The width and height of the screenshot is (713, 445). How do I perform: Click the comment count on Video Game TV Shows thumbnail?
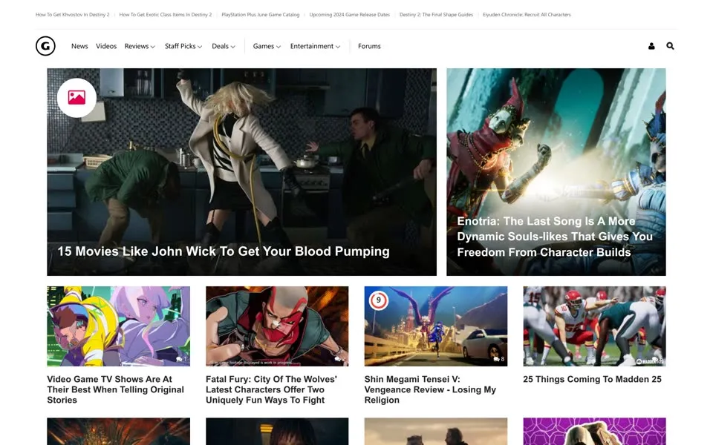tap(181, 359)
